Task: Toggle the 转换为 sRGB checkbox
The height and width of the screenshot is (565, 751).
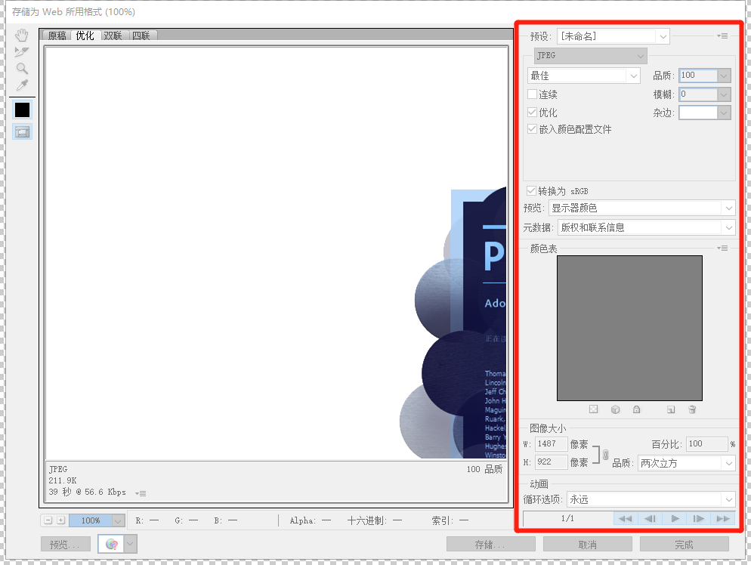Action: (531, 190)
